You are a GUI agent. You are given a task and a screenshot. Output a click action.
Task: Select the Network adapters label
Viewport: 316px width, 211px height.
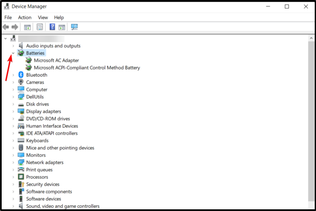tap(45, 162)
